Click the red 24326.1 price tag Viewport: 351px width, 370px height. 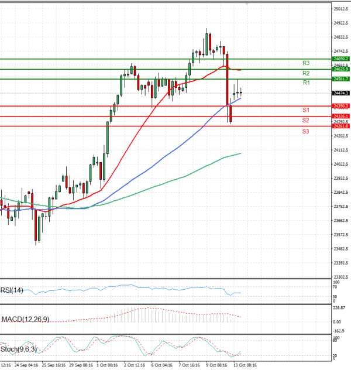coord(340,117)
